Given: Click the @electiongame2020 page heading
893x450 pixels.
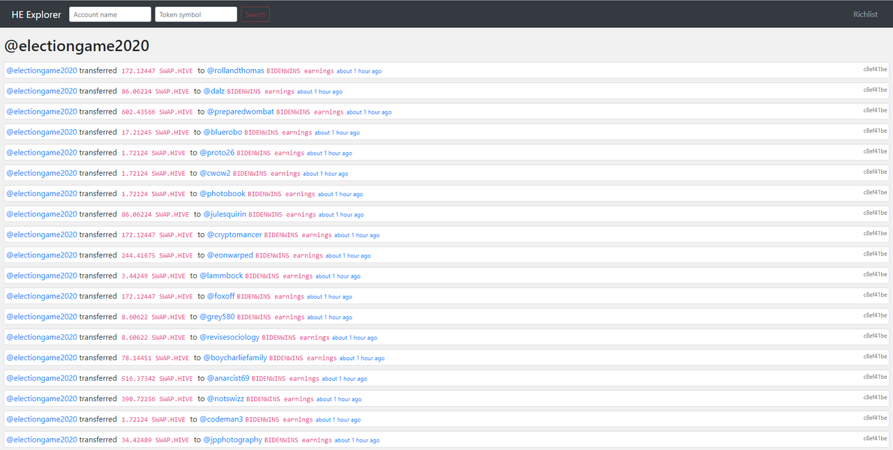Looking at the screenshot, I should [x=77, y=46].
